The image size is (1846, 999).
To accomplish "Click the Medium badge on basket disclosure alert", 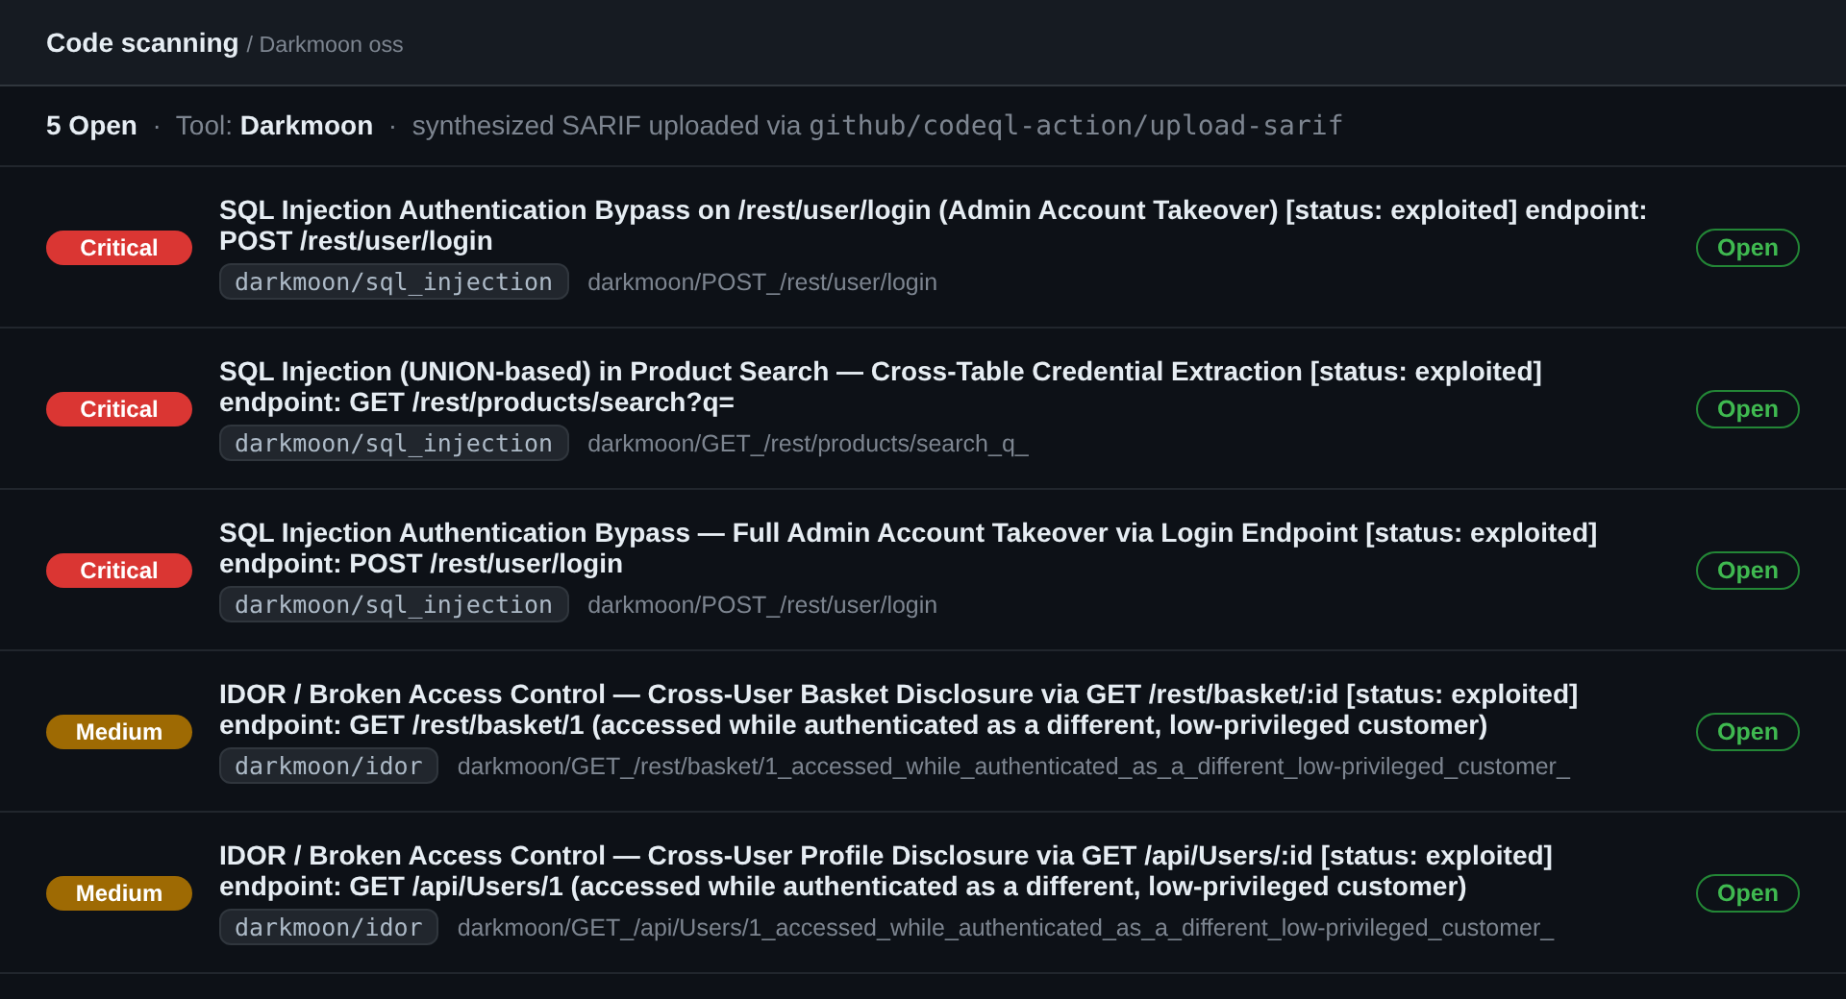I will click(x=119, y=732).
